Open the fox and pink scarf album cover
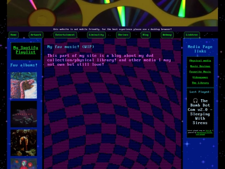The height and width of the screenshot is (169, 225). [x=24, y=85]
